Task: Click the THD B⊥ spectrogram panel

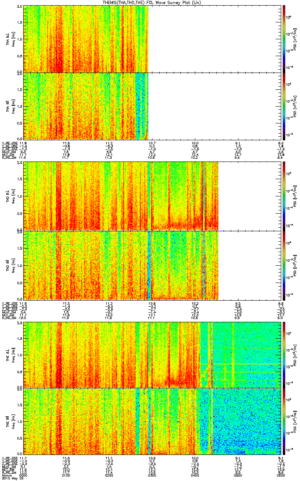Action: [152, 196]
